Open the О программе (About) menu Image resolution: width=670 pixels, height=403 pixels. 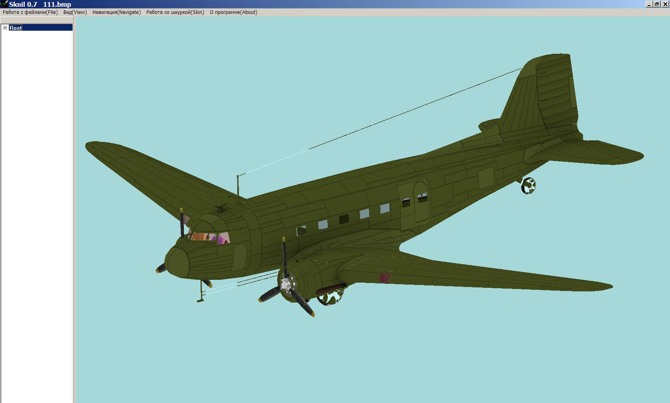[233, 12]
